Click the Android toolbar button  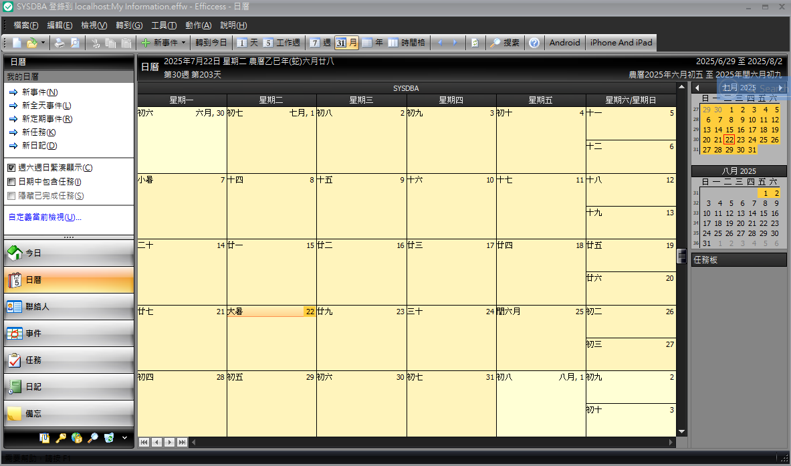pyautogui.click(x=564, y=43)
